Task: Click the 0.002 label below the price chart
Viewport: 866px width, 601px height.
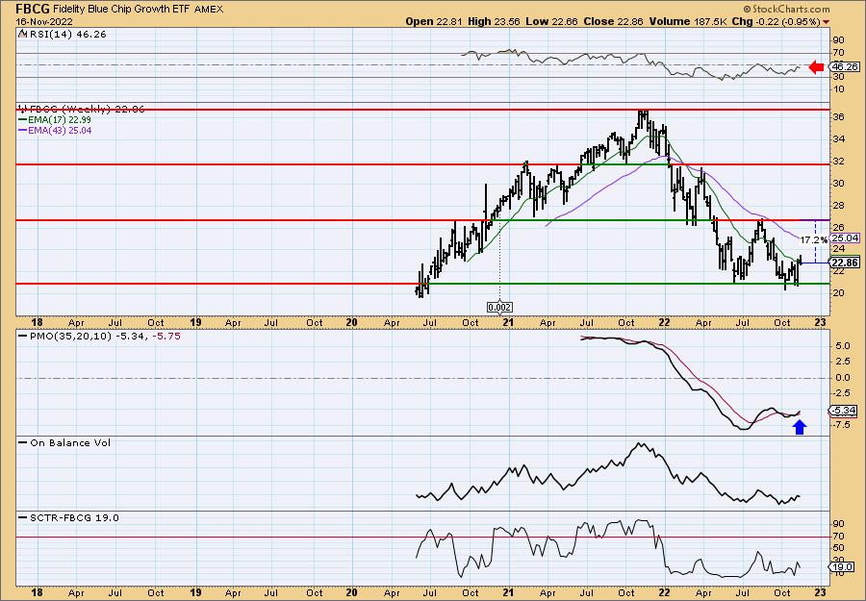Action: pos(499,308)
